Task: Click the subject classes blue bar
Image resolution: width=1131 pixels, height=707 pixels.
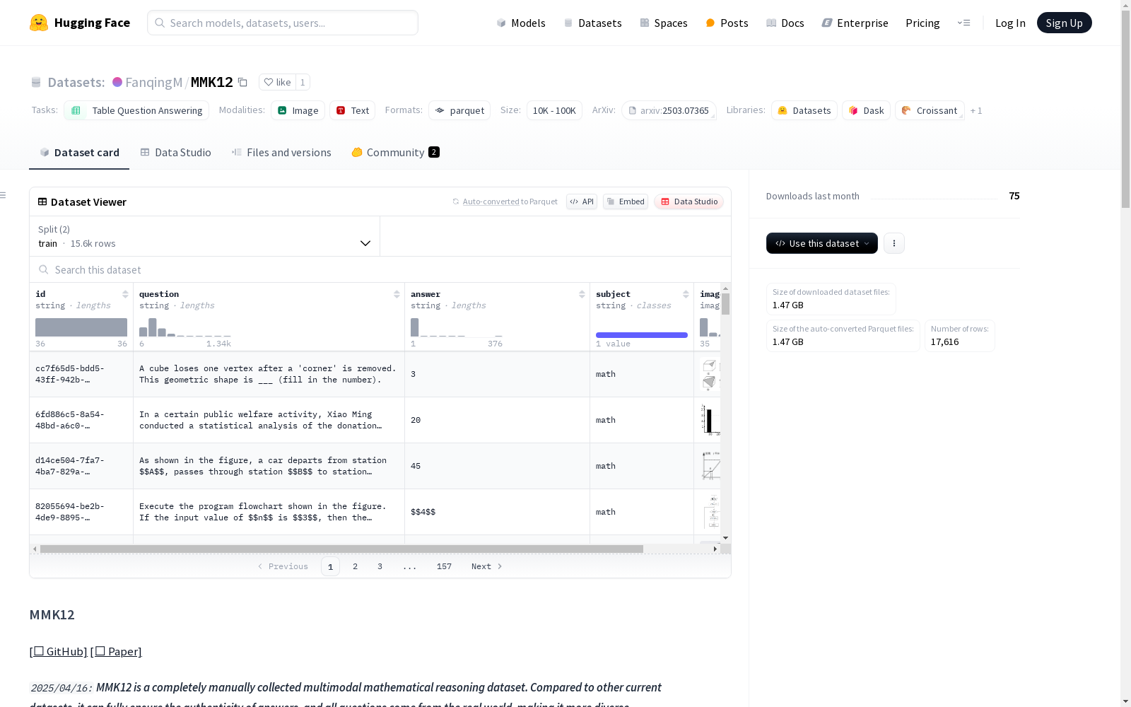Action: [x=642, y=335]
